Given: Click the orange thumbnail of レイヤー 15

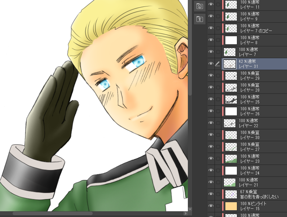Looking at the screenshot, I should click(231, 206).
